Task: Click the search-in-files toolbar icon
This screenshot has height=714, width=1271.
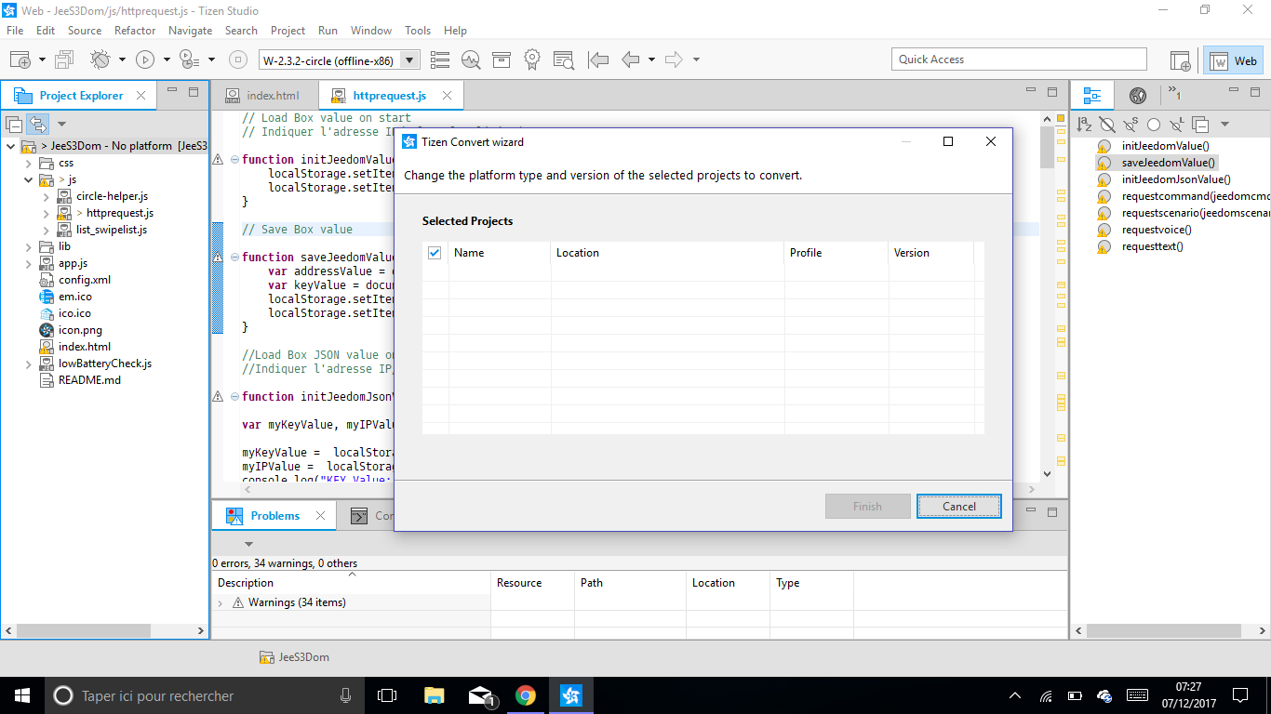Action: [563, 59]
